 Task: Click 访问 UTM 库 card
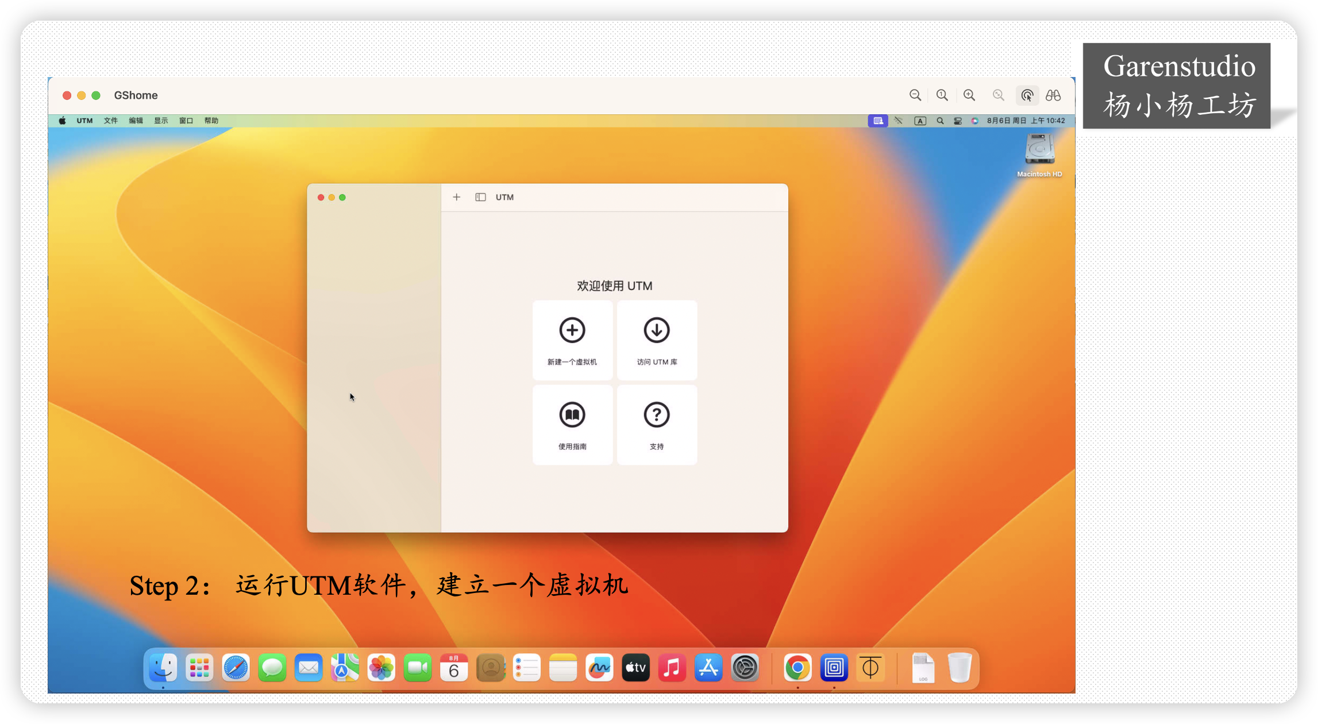tap(657, 340)
